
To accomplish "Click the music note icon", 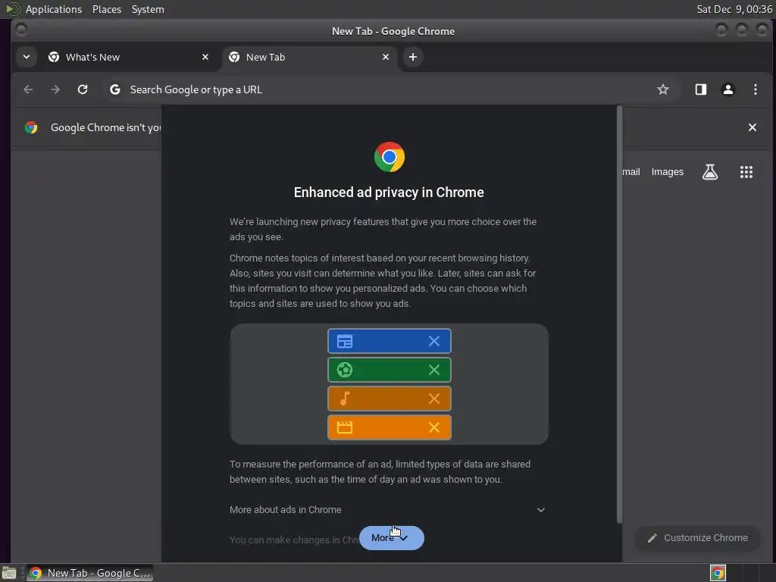I will [x=345, y=399].
